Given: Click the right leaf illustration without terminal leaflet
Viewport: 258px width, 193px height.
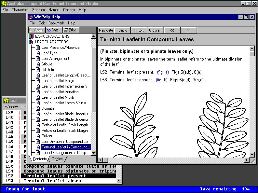Looking at the screenshot, I should (x=224, y=125).
